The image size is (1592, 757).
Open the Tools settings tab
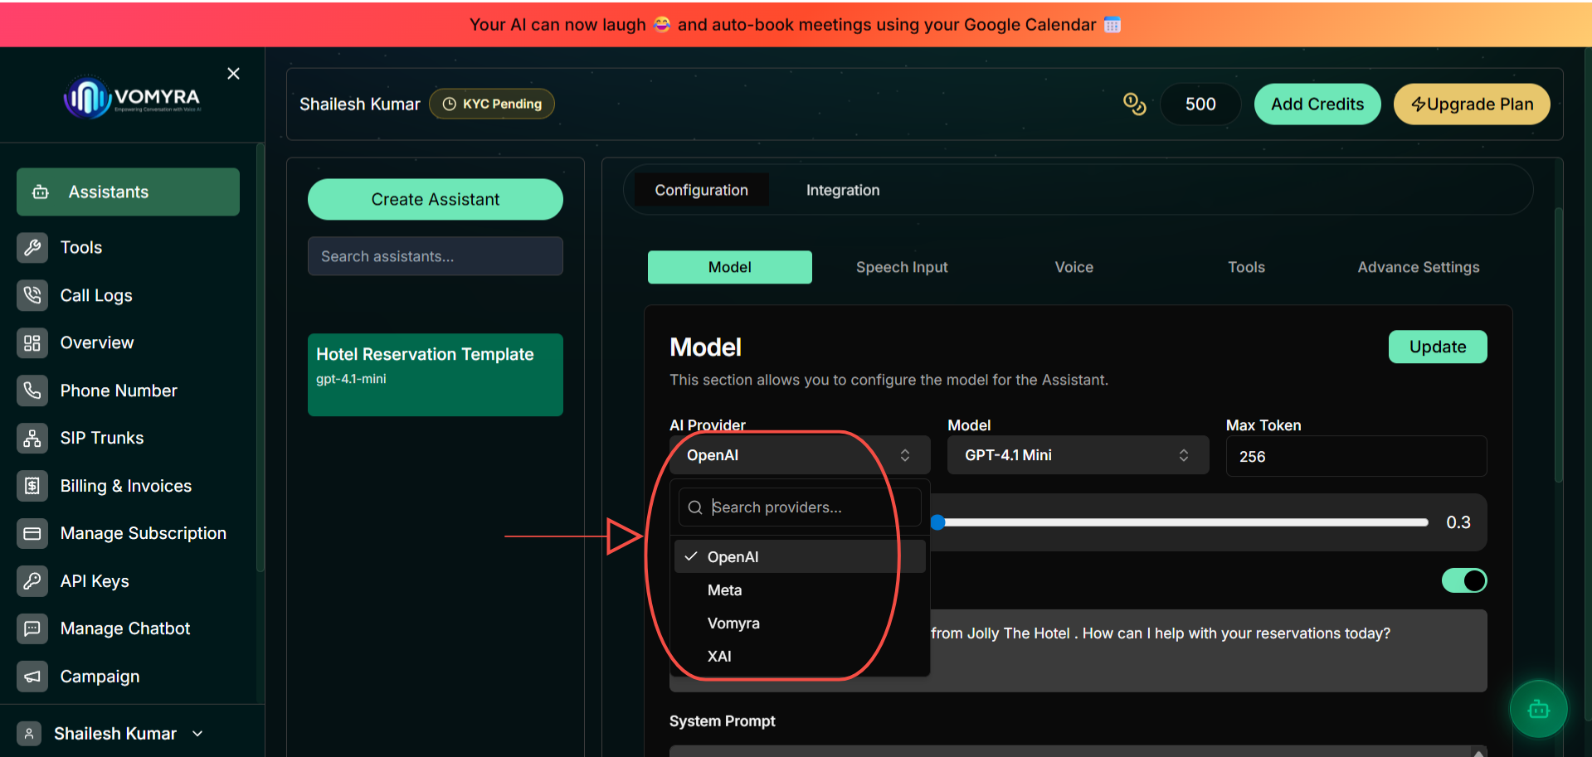click(1246, 267)
